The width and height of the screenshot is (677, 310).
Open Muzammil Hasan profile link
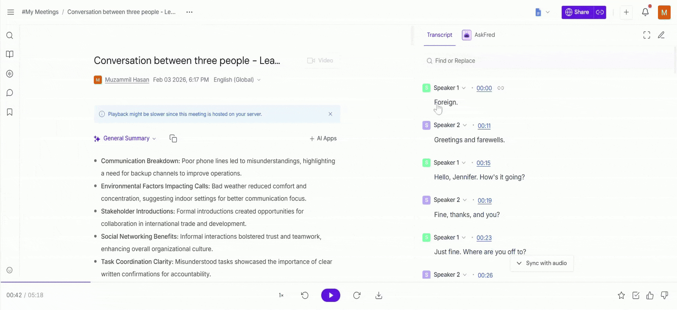coord(127,80)
